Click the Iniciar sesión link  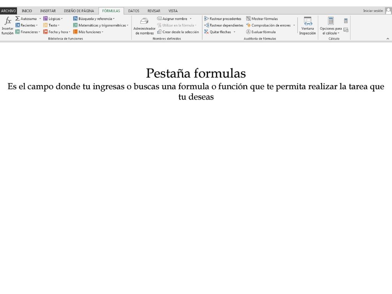[x=373, y=11]
